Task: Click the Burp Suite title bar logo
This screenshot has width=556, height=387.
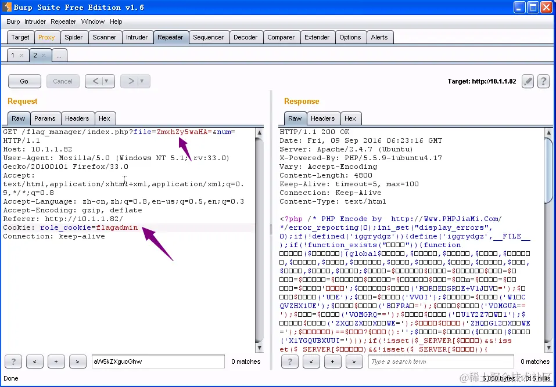Action: coord(7,7)
